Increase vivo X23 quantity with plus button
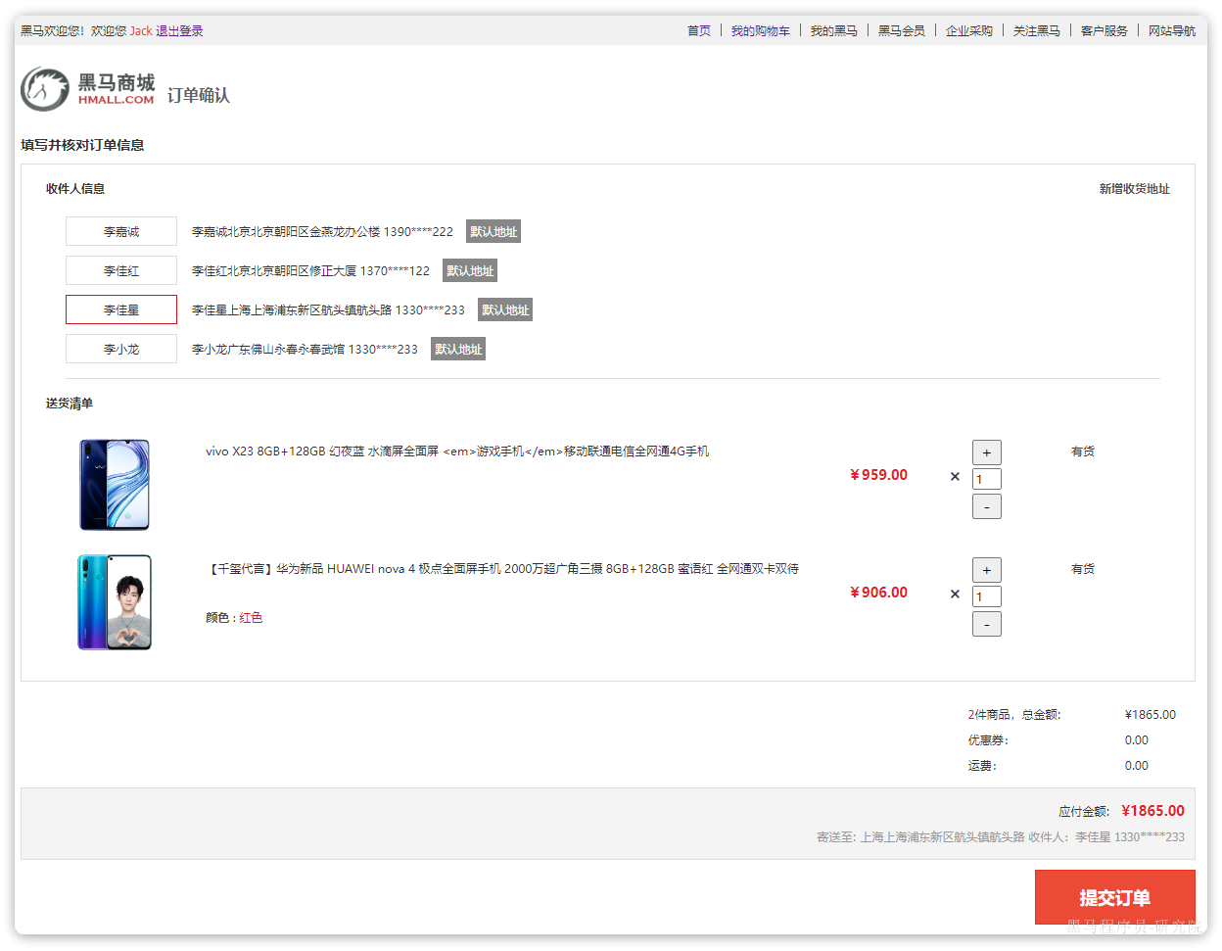 [x=986, y=452]
